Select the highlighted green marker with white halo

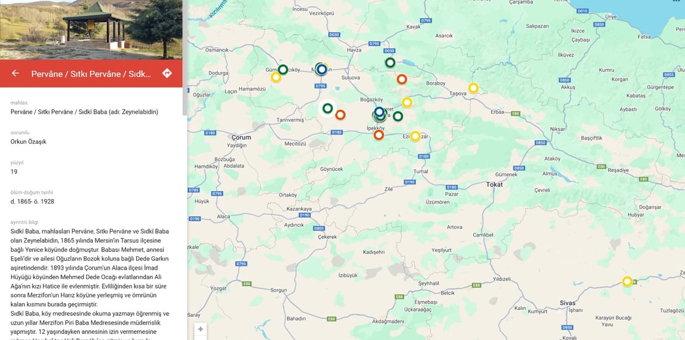pyautogui.click(x=327, y=108)
